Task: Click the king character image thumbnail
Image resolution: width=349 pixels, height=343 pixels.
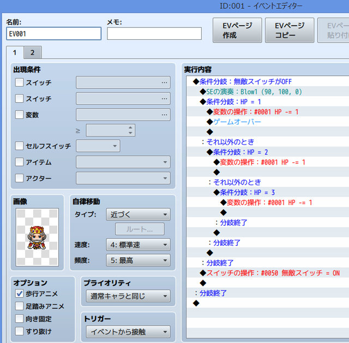Action: 37,237
